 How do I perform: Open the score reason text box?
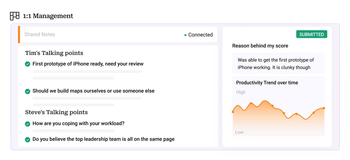[x=278, y=63]
